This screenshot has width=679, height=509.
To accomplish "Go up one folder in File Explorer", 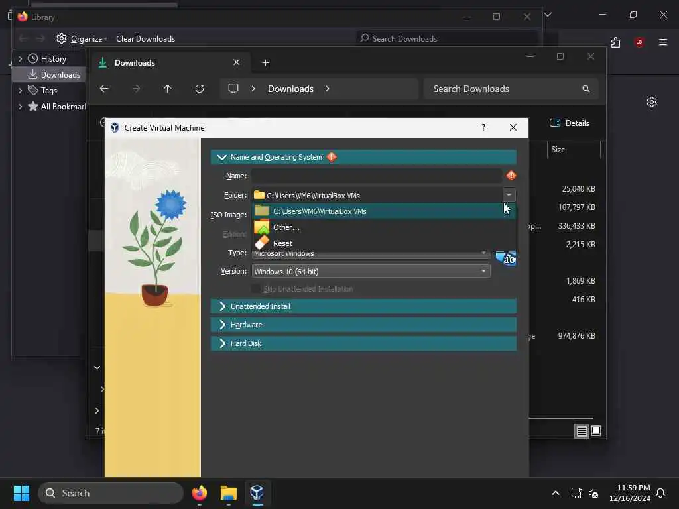I will tap(168, 89).
